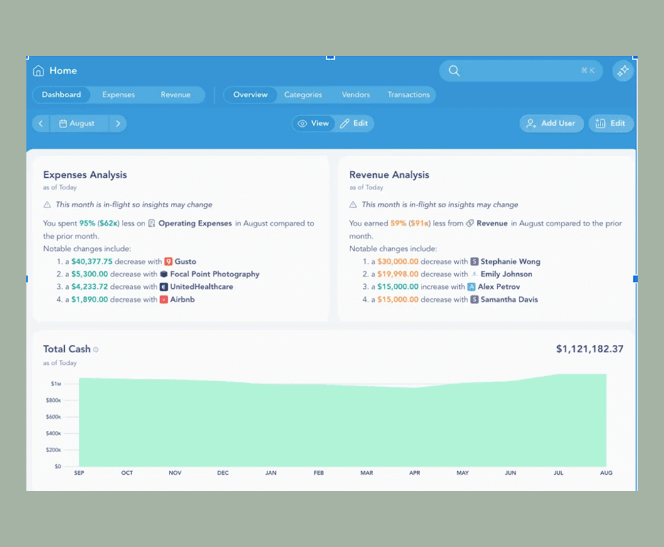Go to previous month with left chevron

pos(40,123)
